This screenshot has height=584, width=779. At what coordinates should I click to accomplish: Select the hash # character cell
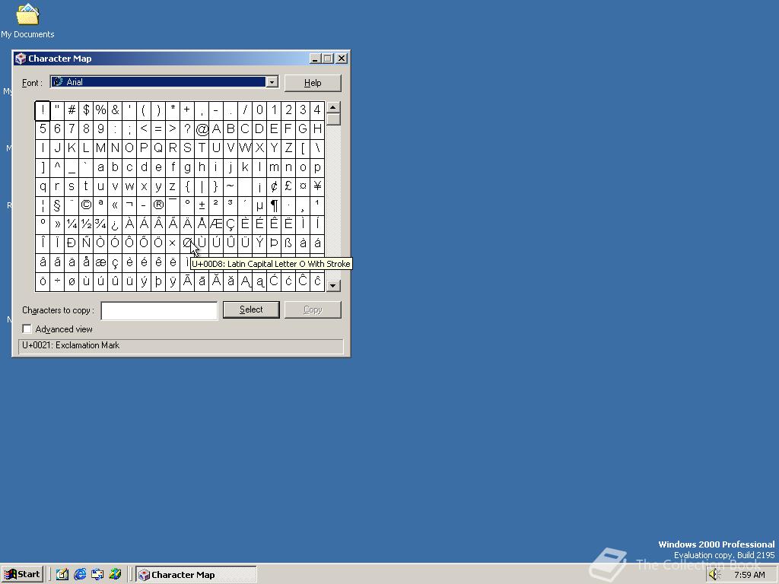pyautogui.click(x=72, y=110)
